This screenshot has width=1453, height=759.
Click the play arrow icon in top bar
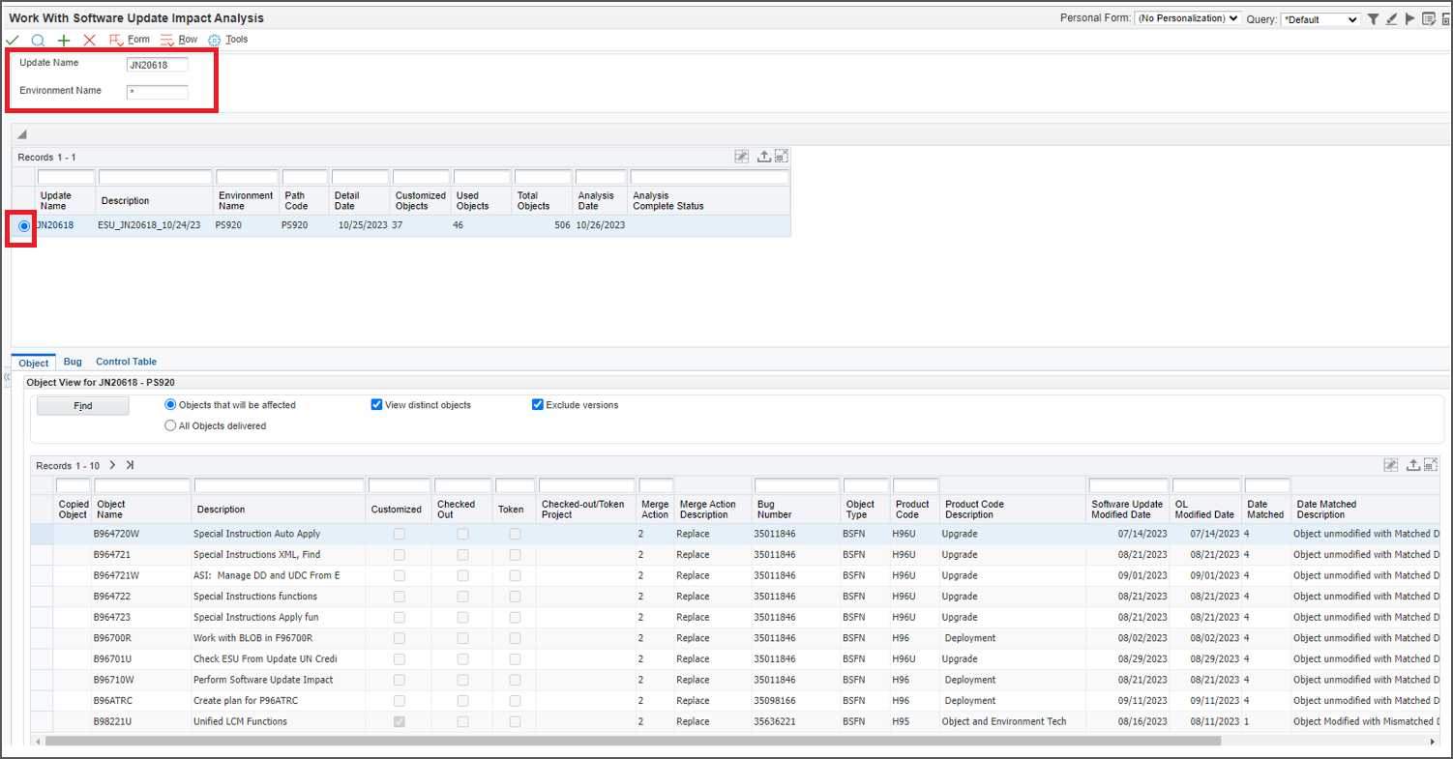(1410, 19)
